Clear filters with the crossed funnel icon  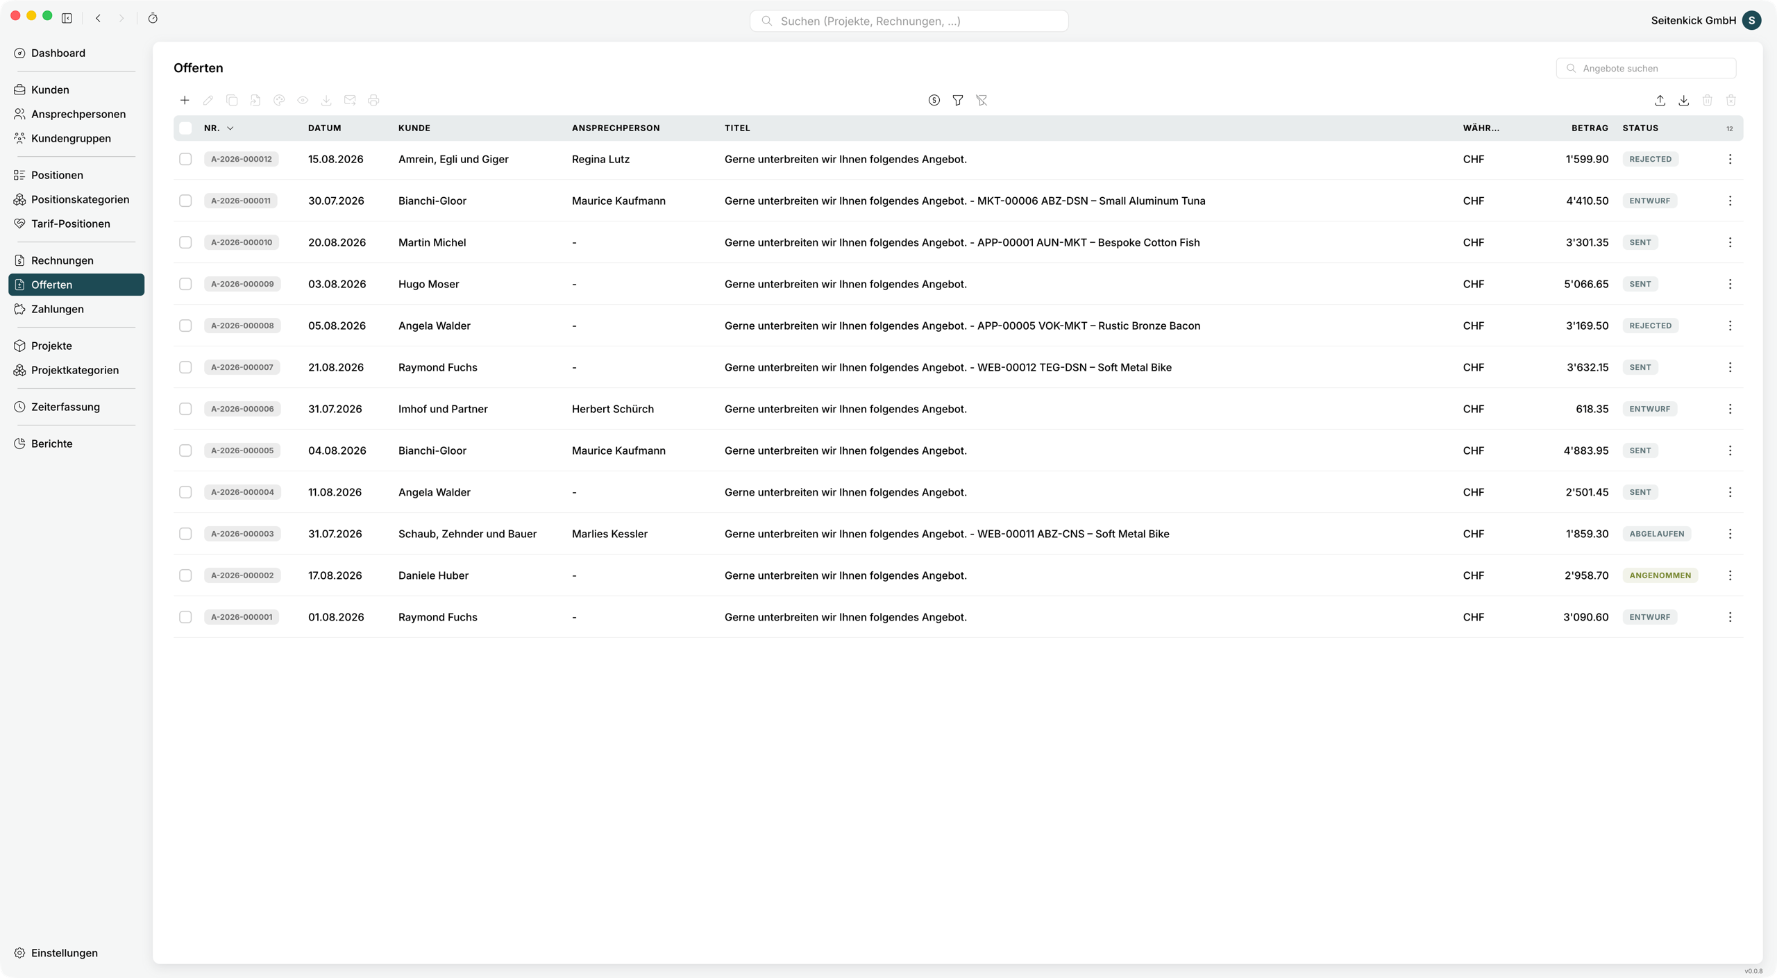[x=982, y=100]
